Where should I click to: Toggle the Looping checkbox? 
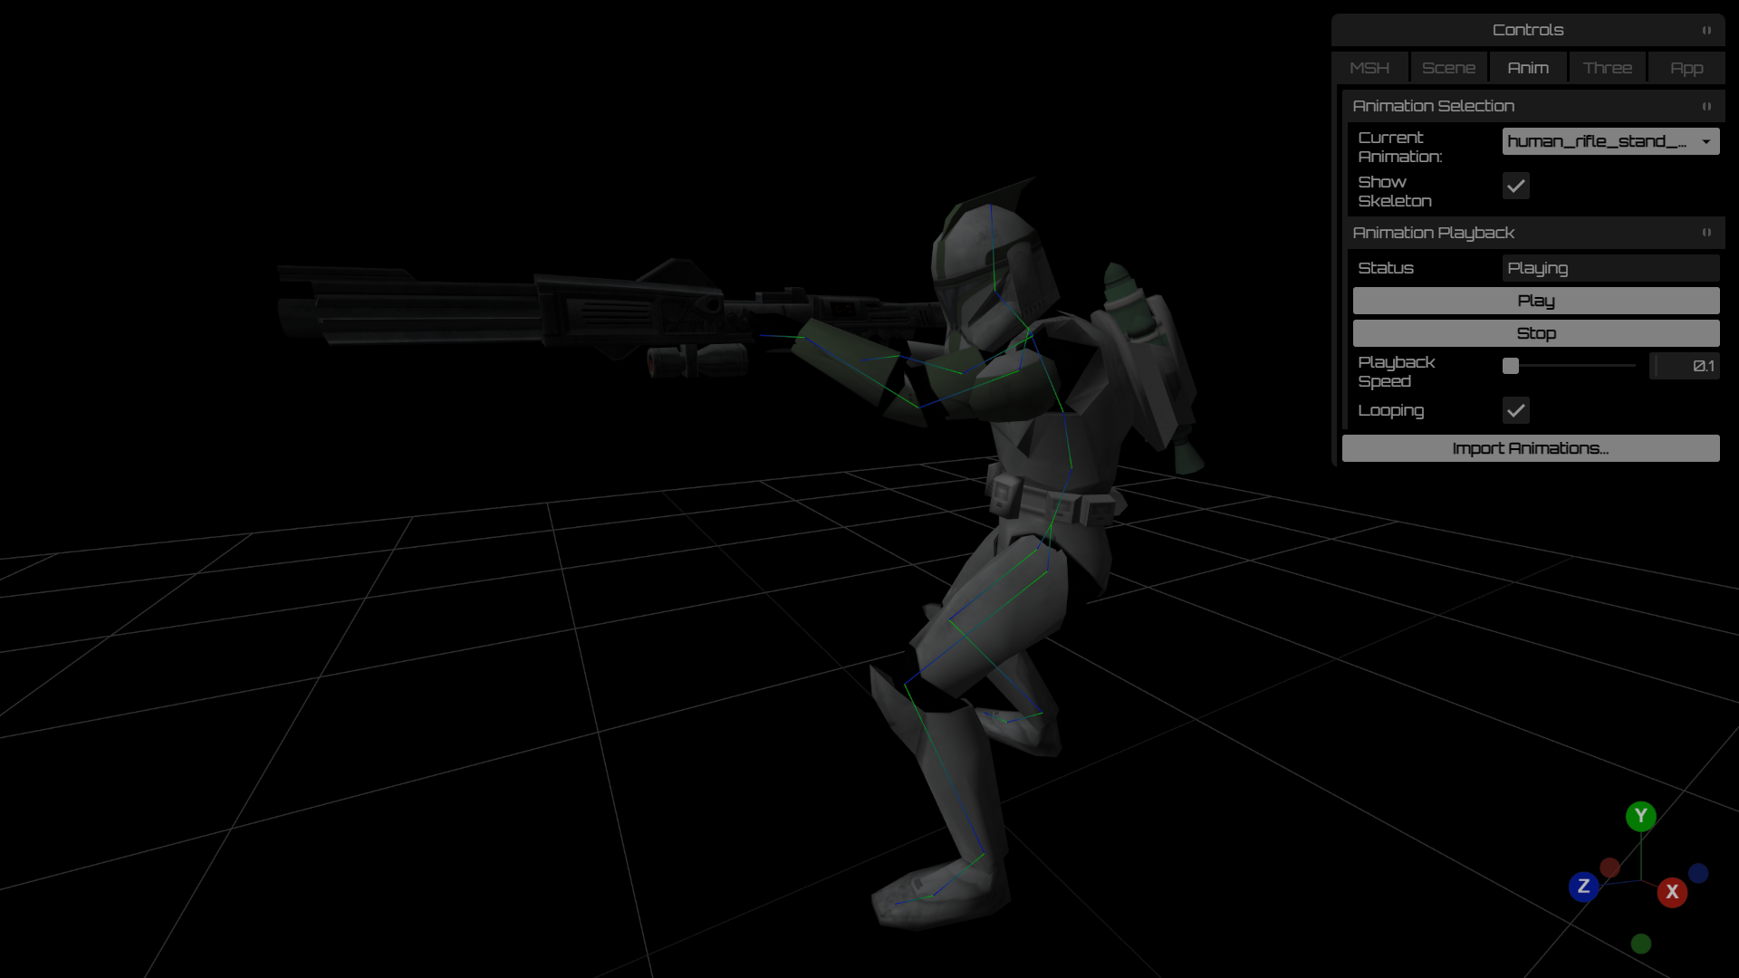[x=1515, y=410]
